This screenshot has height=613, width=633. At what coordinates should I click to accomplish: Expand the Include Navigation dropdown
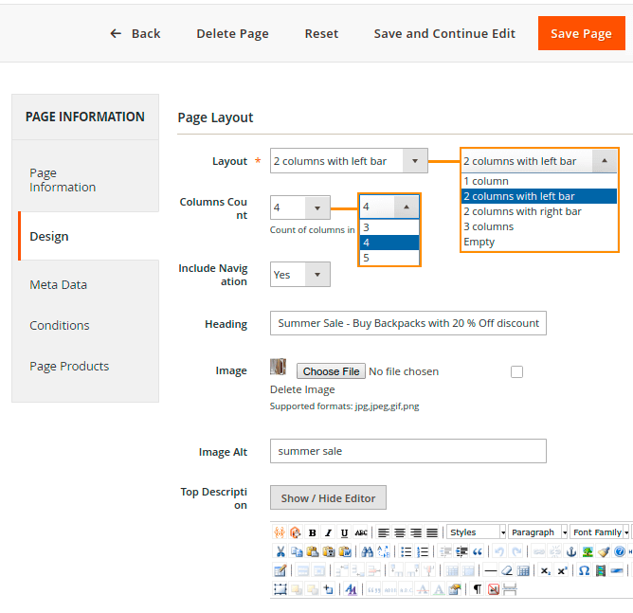coord(299,275)
